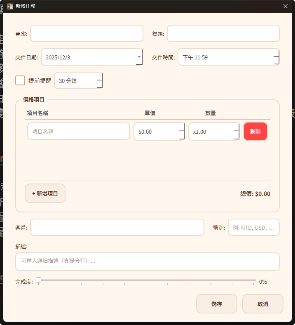
Task: Focus the 標題 input field
Action: (x=223, y=33)
